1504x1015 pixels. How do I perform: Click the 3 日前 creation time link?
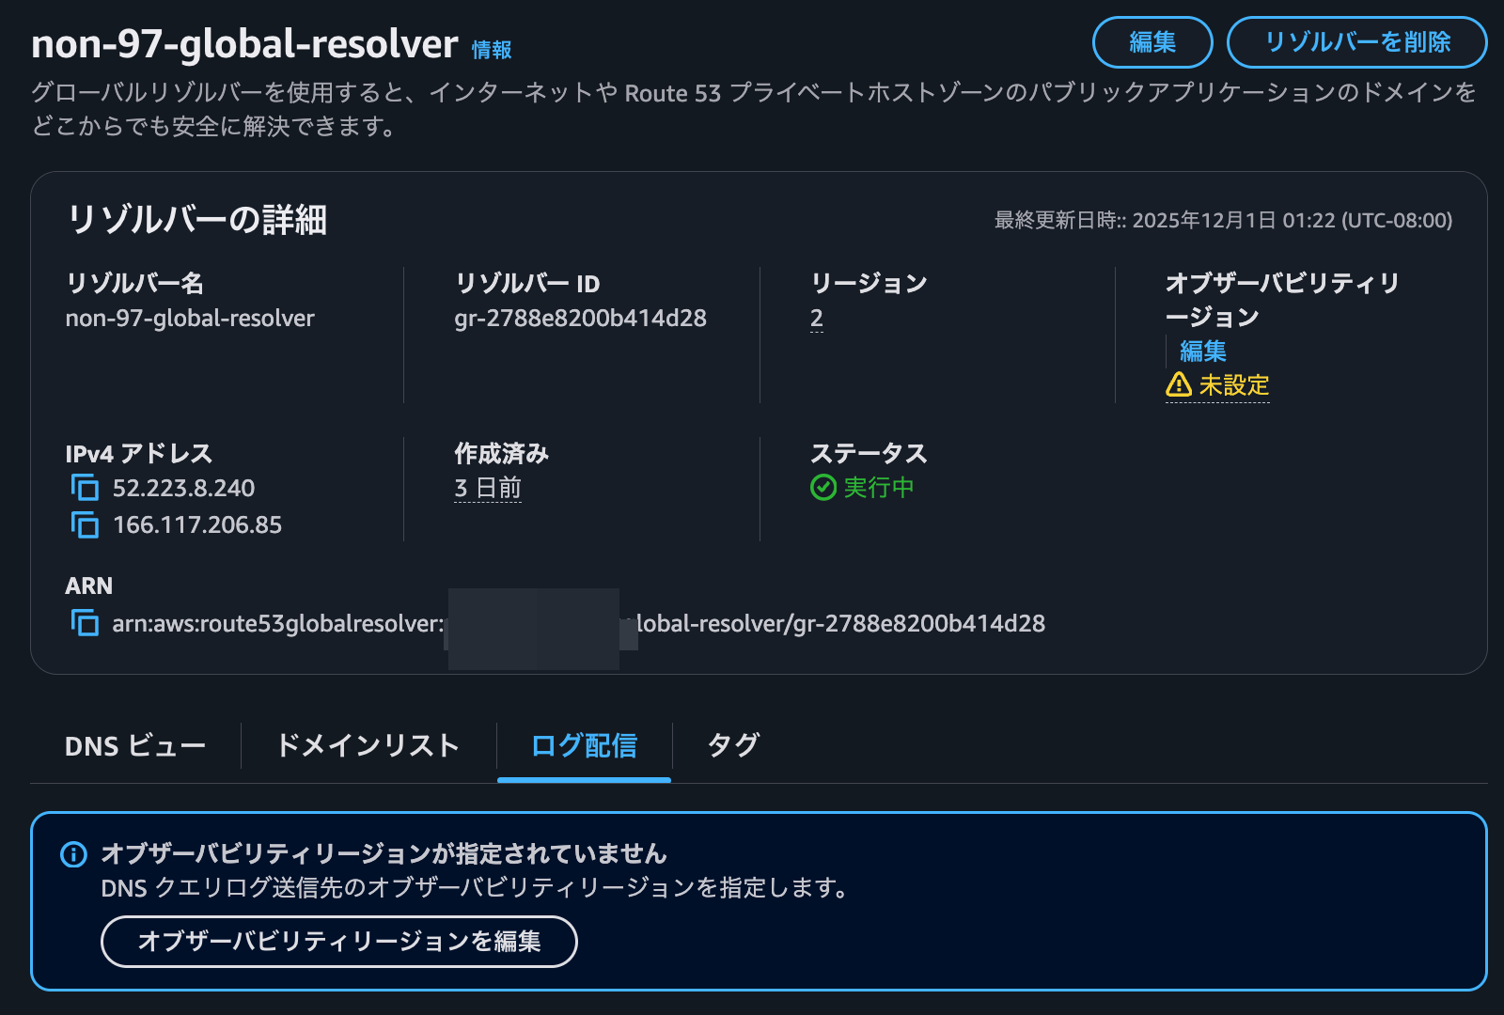coord(487,488)
